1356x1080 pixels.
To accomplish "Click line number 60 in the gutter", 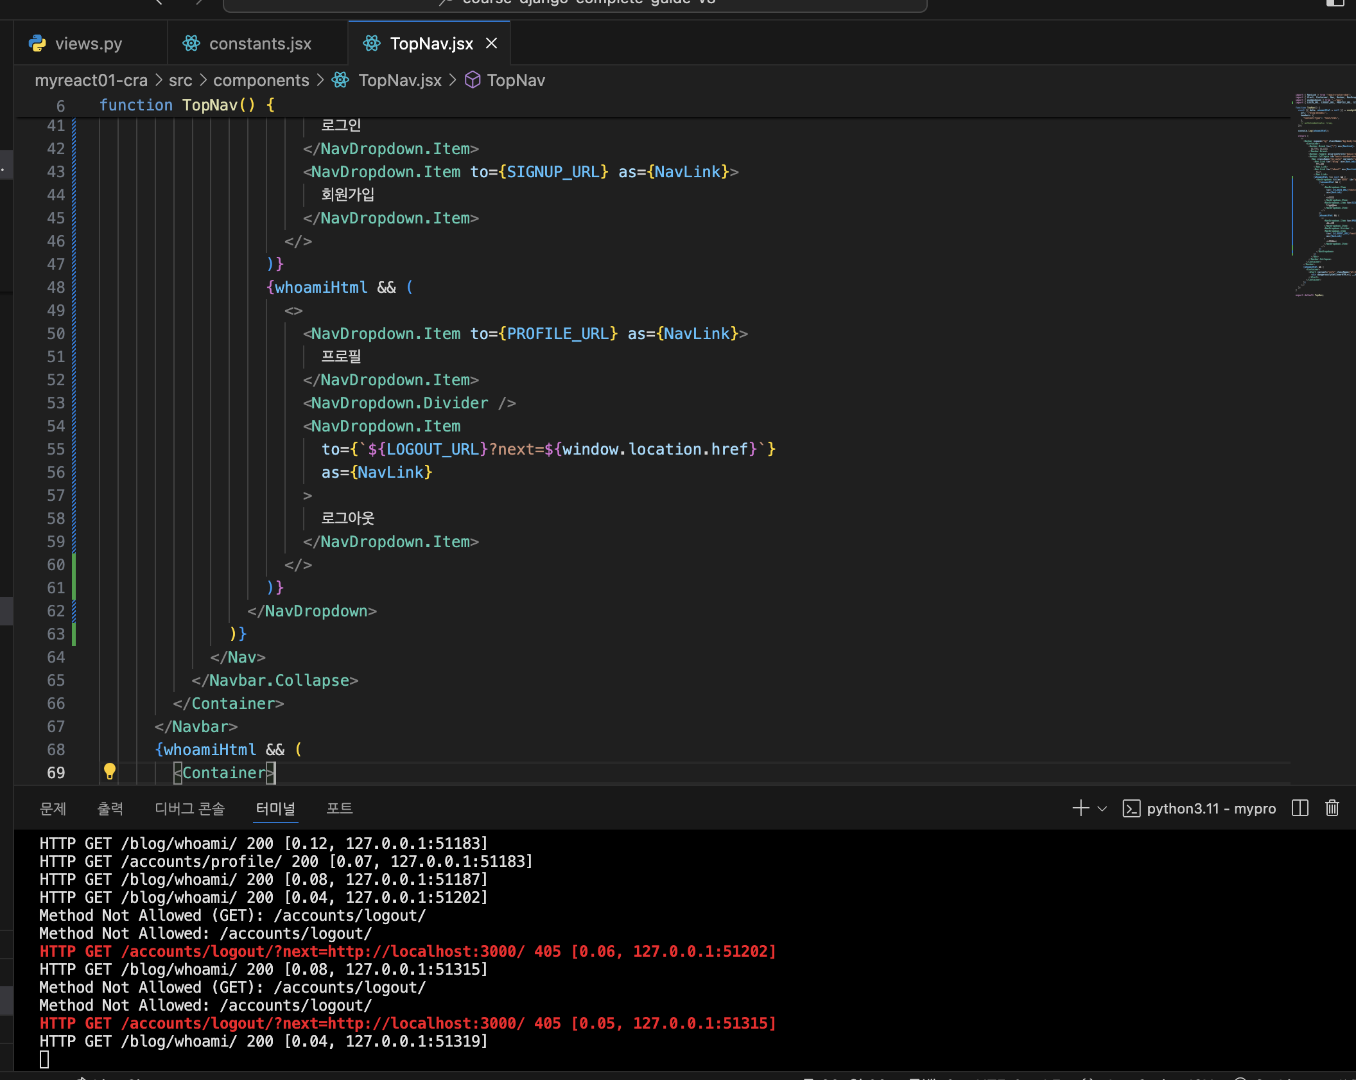I will click(56, 565).
